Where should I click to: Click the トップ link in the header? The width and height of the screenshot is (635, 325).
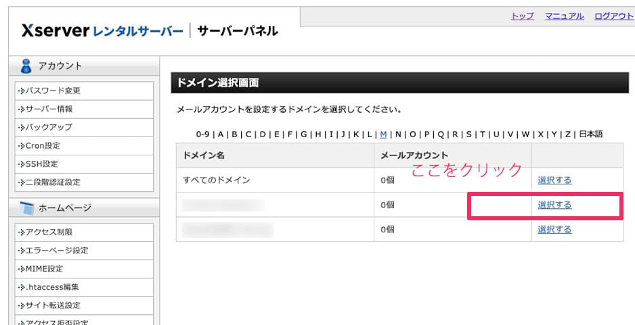point(523,16)
